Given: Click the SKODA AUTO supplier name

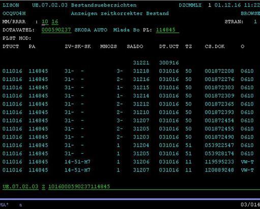Looking at the screenshot, I should coord(91,30).
